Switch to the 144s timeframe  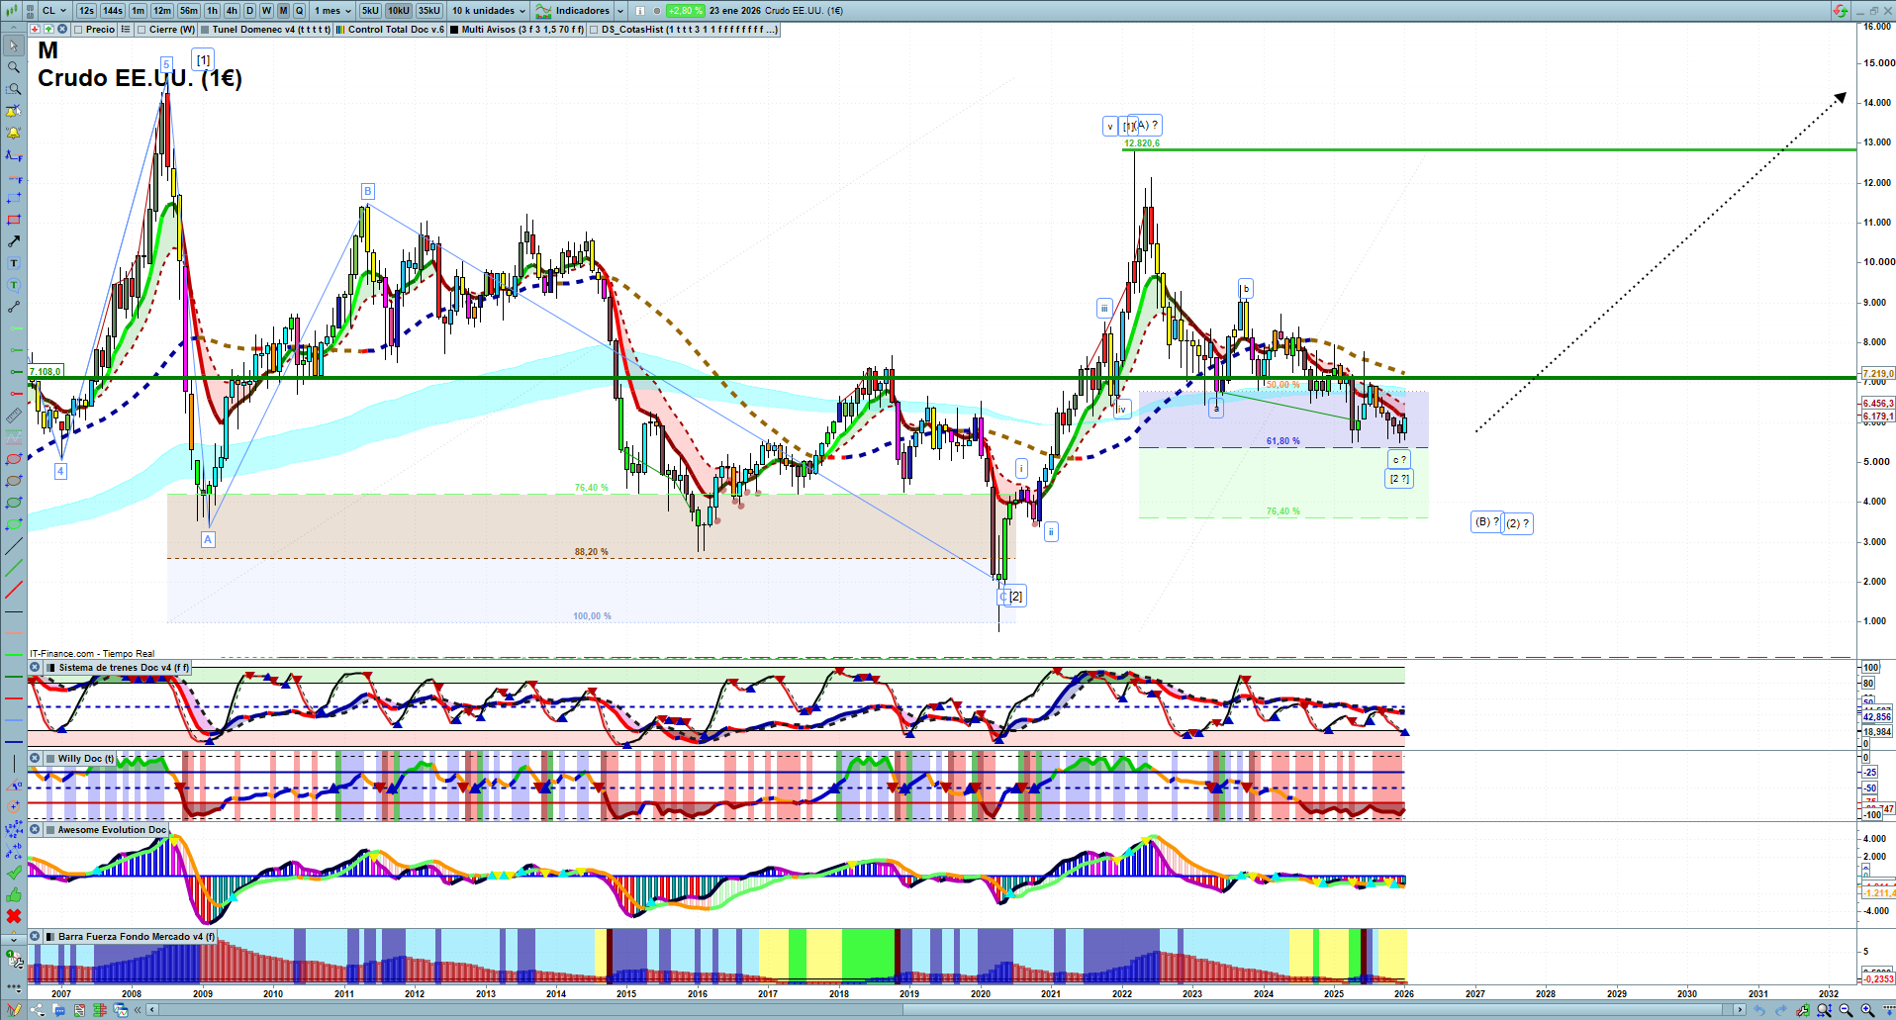coord(113,11)
